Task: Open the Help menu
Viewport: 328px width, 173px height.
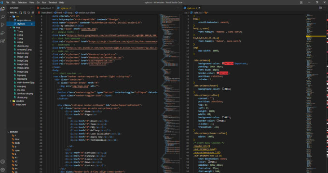Action: click(x=62, y=2)
